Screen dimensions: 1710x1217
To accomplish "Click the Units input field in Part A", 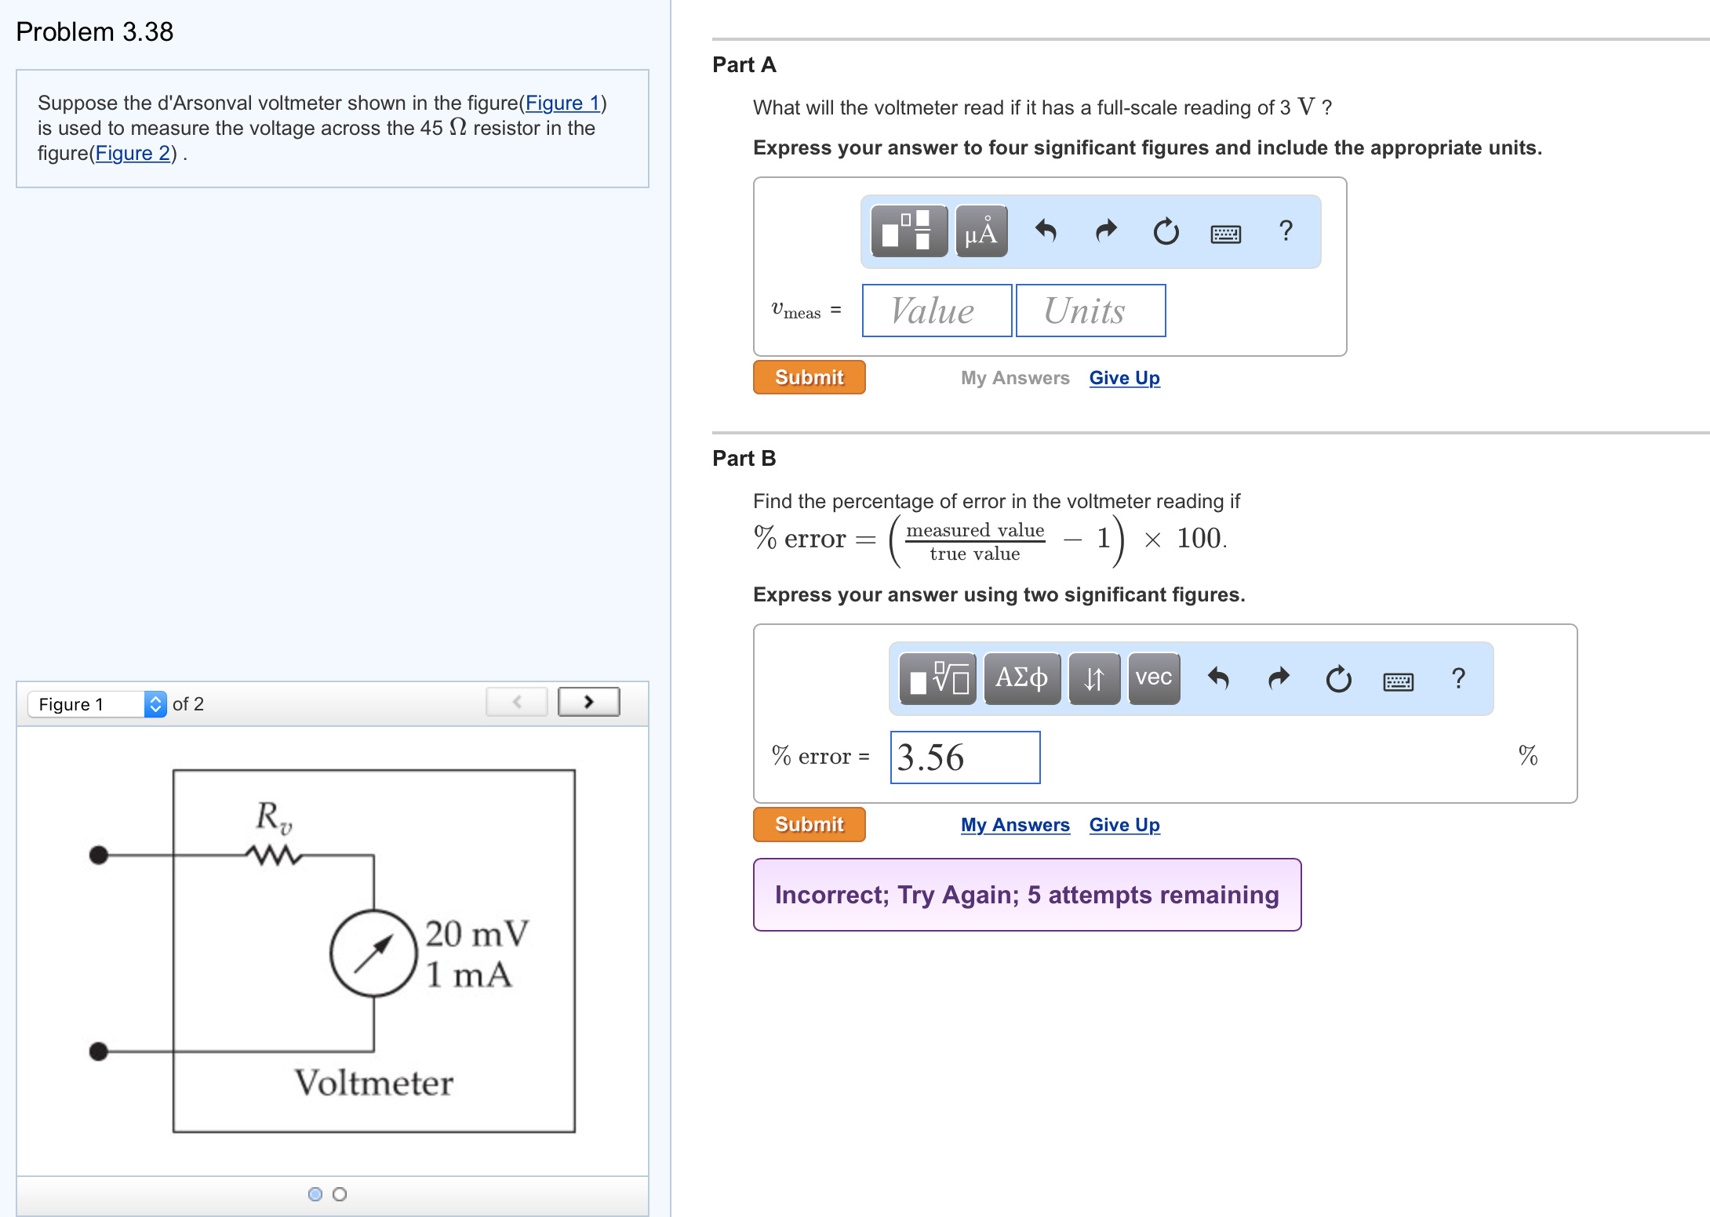I will 1090,310.
